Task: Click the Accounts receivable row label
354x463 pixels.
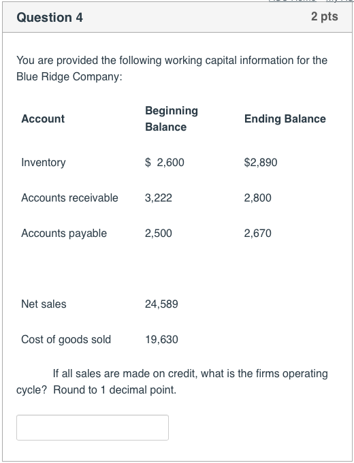Action: 69,198
